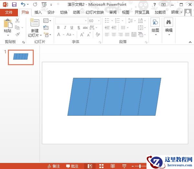Viewport: 194px width, 169px height.
Task: Switch to Reading view icon
Action: point(113,166)
